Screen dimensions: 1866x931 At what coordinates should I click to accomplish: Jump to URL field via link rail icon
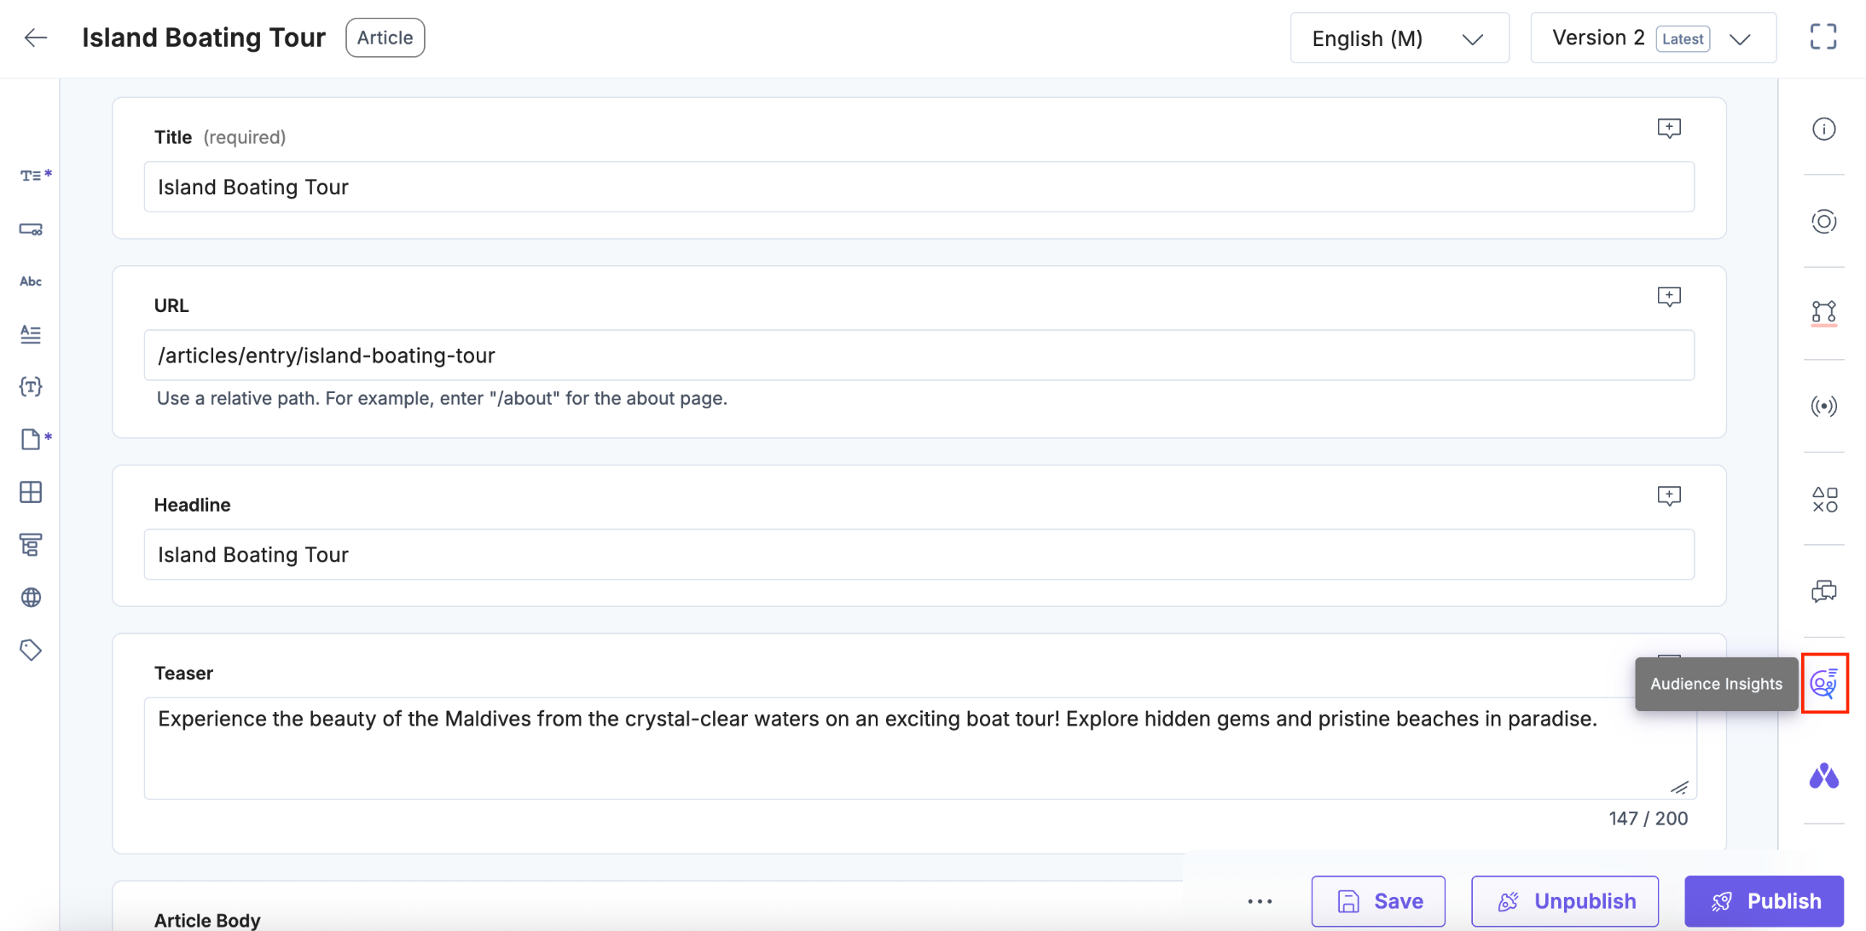[31, 229]
